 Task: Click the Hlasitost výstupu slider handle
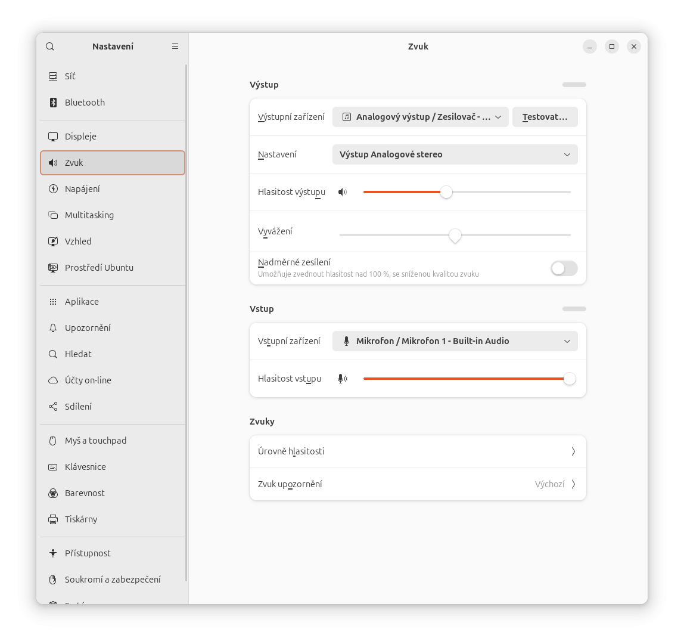point(446,192)
